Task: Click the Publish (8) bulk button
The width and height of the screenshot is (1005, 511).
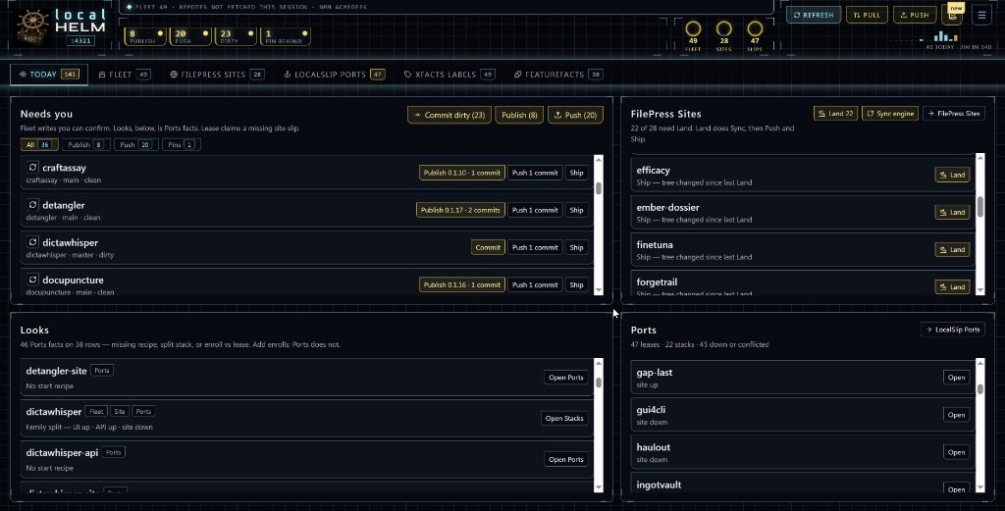Action: 519,115
